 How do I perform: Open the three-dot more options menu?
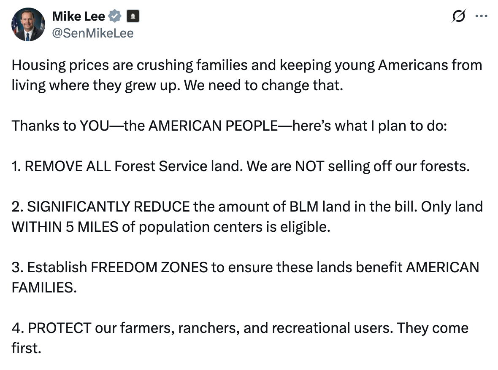(x=481, y=17)
